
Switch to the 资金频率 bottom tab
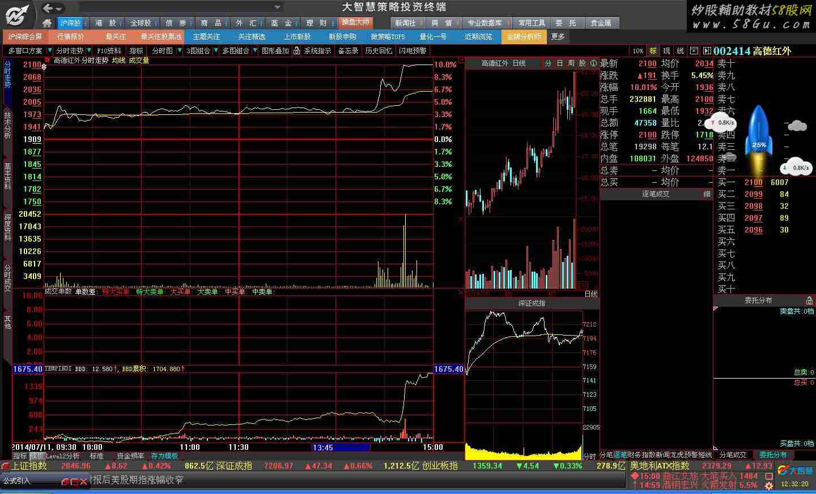(x=130, y=456)
